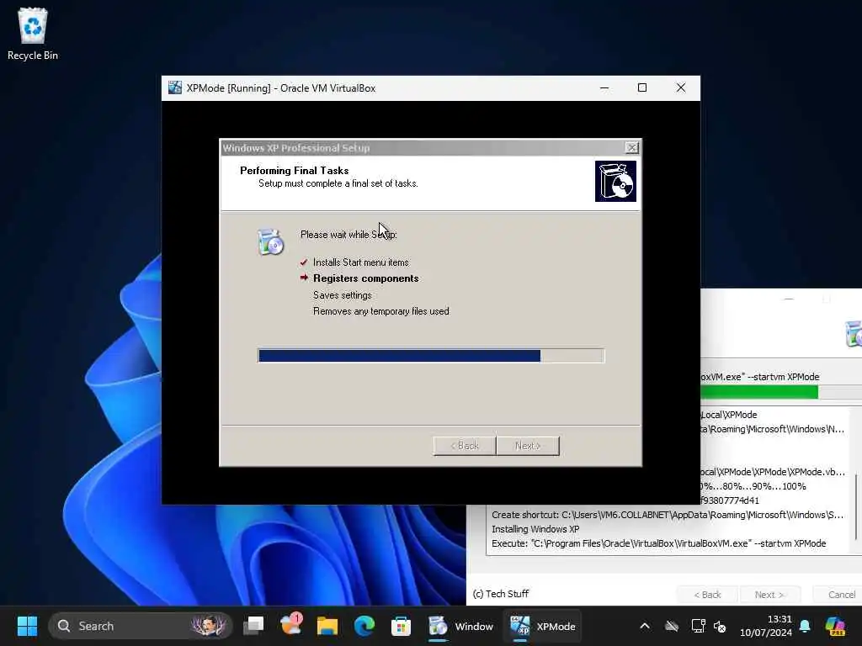Close the Windows XP Professional Setup dialog
862x646 pixels.
coord(632,148)
